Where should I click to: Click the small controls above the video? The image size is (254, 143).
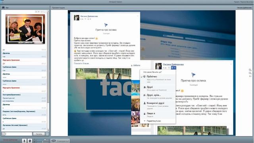tap(41, 12)
